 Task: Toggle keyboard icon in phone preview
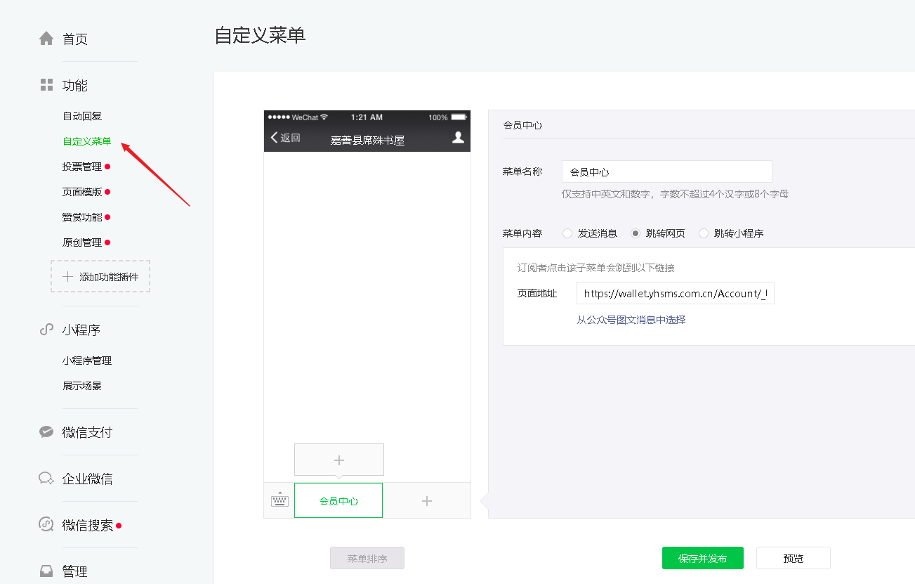[279, 500]
